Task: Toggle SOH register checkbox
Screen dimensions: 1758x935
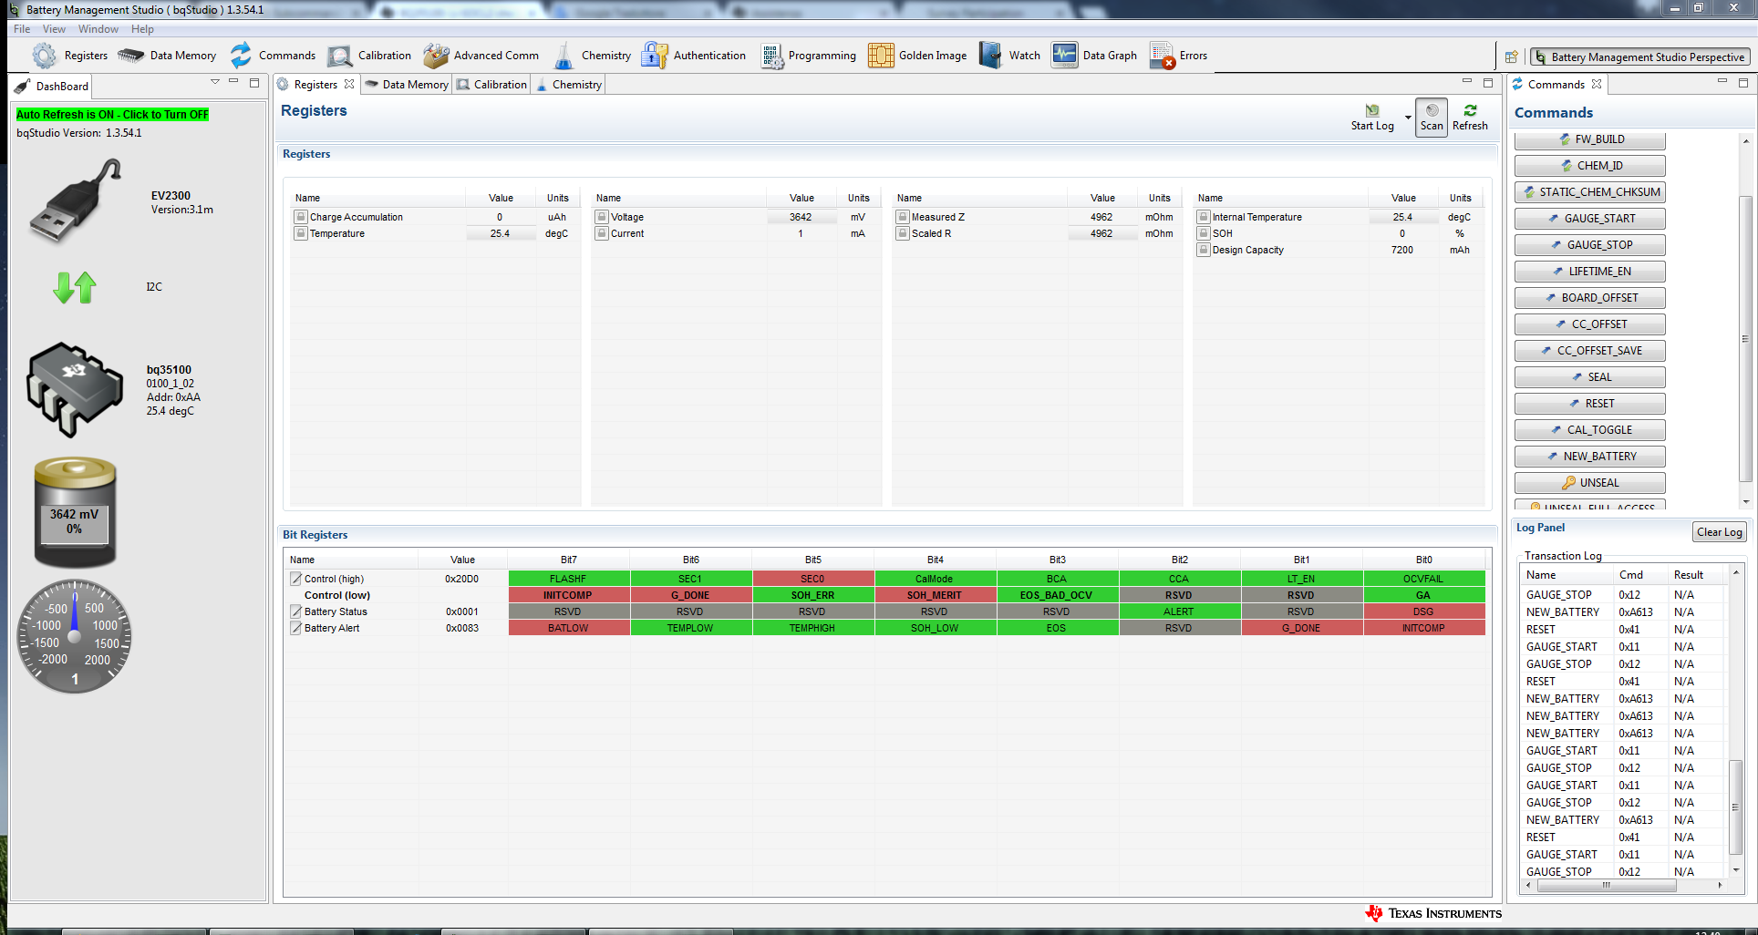Action: (1203, 233)
